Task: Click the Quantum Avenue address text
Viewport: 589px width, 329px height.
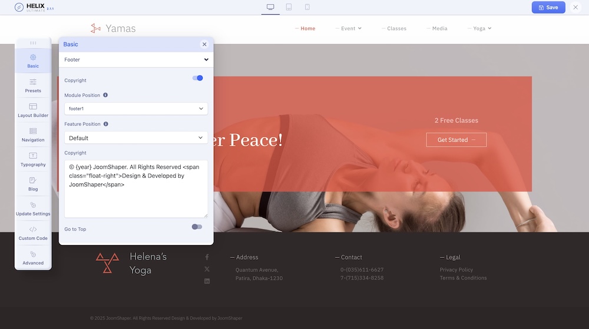Action: 257,270
